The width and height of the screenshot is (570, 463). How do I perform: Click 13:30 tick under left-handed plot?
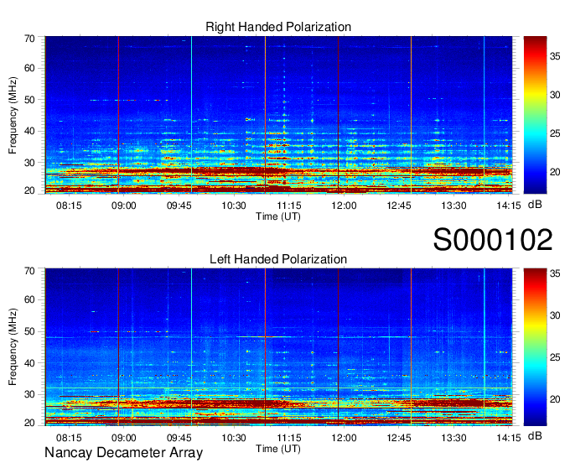[453, 438]
